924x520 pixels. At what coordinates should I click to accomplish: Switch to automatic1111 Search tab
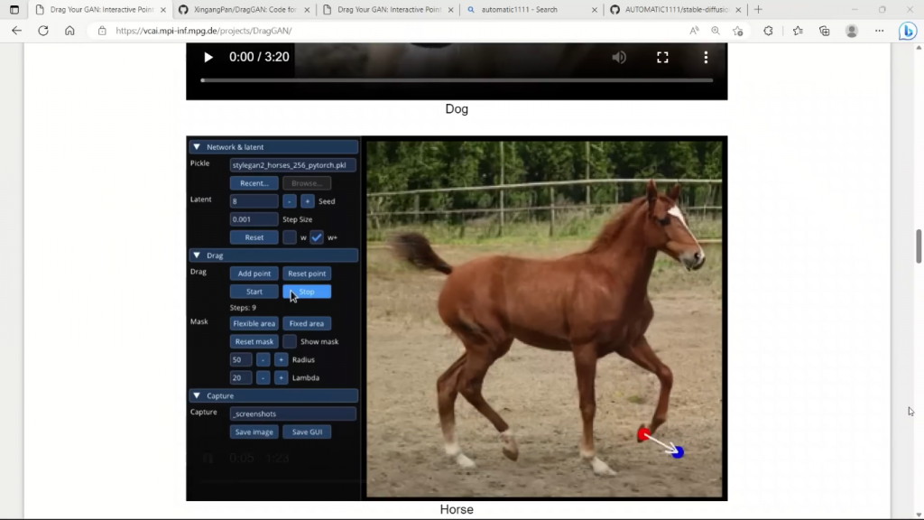(x=532, y=9)
